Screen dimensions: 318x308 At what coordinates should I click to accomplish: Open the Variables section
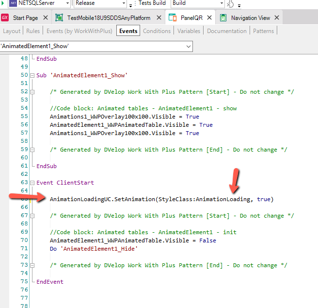pyautogui.click(x=189, y=31)
